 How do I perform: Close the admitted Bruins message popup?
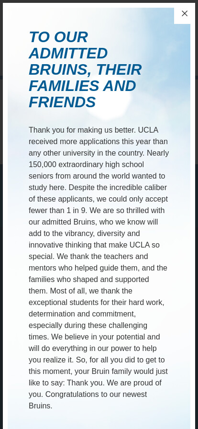point(185,13)
